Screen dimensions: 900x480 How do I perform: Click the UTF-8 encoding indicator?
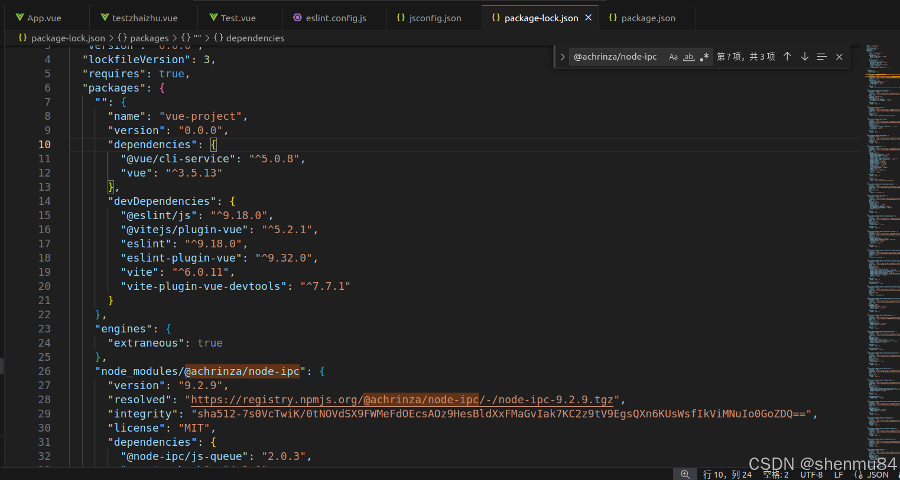pyautogui.click(x=811, y=474)
